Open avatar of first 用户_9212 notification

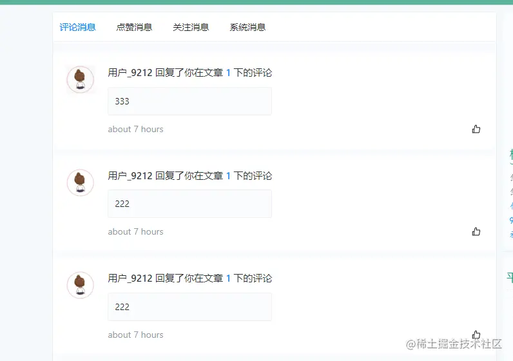80,79
